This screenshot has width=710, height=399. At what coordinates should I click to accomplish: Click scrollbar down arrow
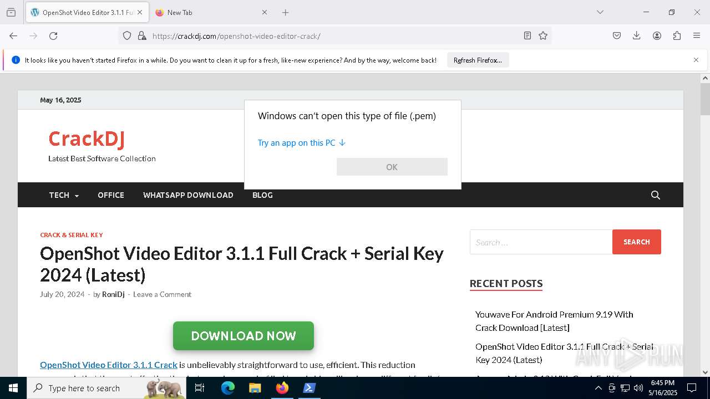click(705, 372)
